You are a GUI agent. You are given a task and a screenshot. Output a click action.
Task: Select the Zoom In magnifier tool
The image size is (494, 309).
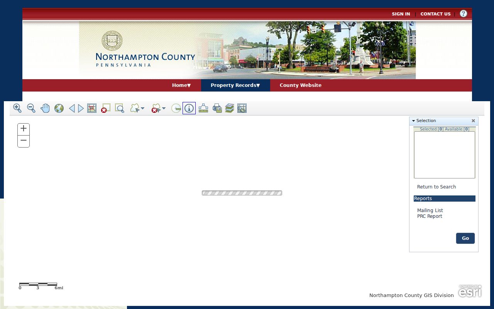pyautogui.click(x=17, y=109)
